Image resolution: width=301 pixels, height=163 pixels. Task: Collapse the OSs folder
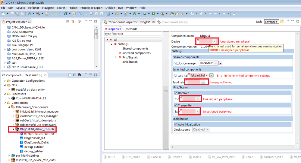coord(5,85)
